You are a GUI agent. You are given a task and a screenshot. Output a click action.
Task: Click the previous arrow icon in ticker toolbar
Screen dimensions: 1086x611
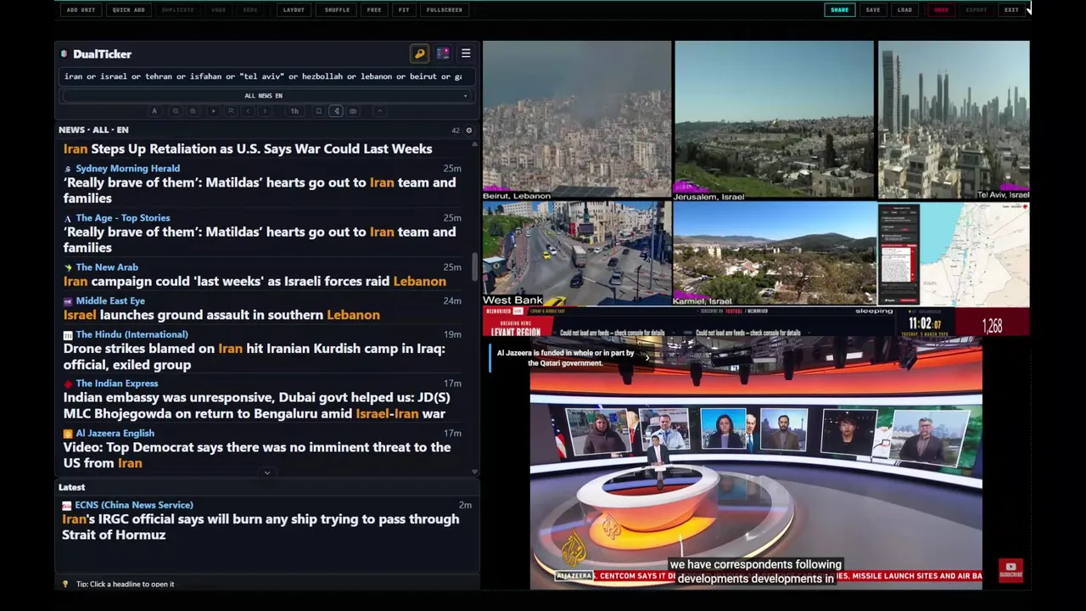point(248,111)
